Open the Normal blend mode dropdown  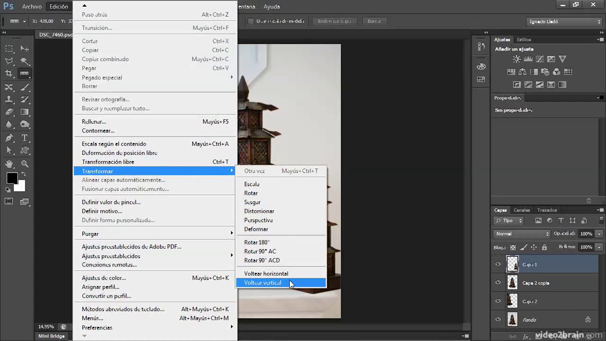(522, 234)
